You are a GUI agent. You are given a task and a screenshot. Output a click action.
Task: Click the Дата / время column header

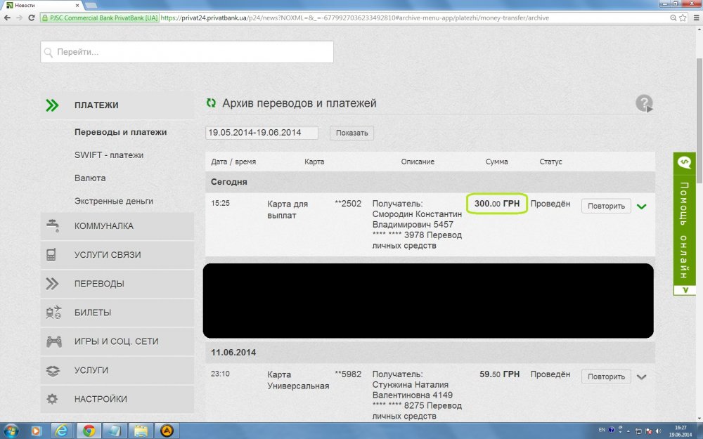233,162
